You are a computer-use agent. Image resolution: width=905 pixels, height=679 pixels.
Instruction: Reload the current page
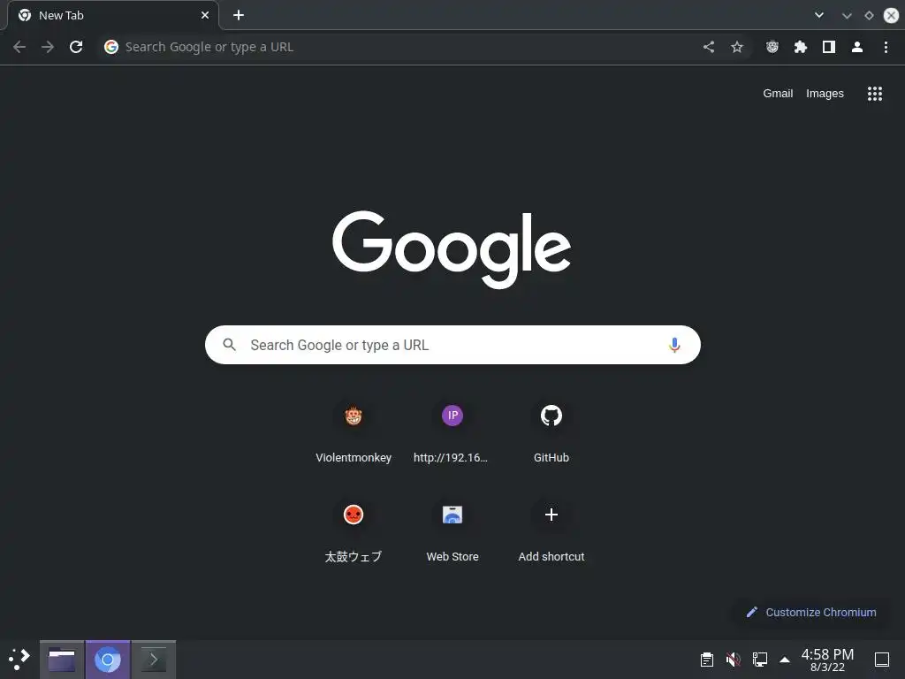coord(76,47)
